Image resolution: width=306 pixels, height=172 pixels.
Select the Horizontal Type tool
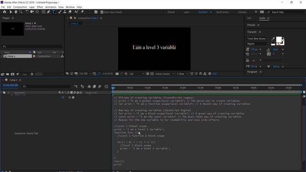(x=54, y=12)
